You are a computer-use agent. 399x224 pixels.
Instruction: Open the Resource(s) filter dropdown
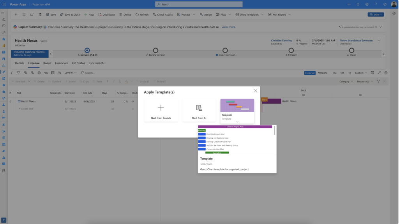point(365,81)
